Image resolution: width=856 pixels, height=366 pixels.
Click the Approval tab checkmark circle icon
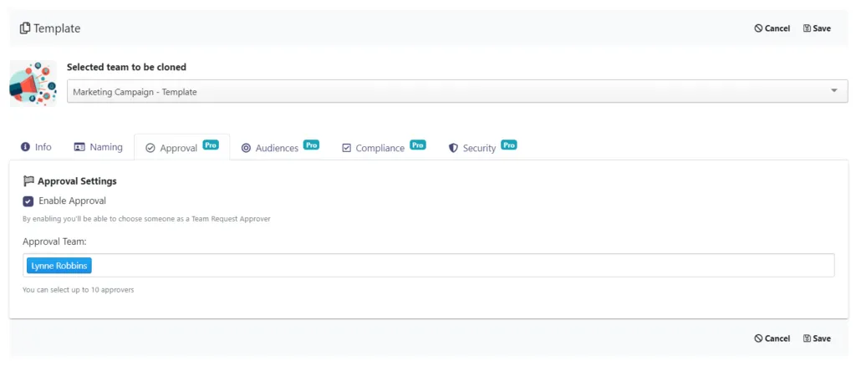point(150,148)
